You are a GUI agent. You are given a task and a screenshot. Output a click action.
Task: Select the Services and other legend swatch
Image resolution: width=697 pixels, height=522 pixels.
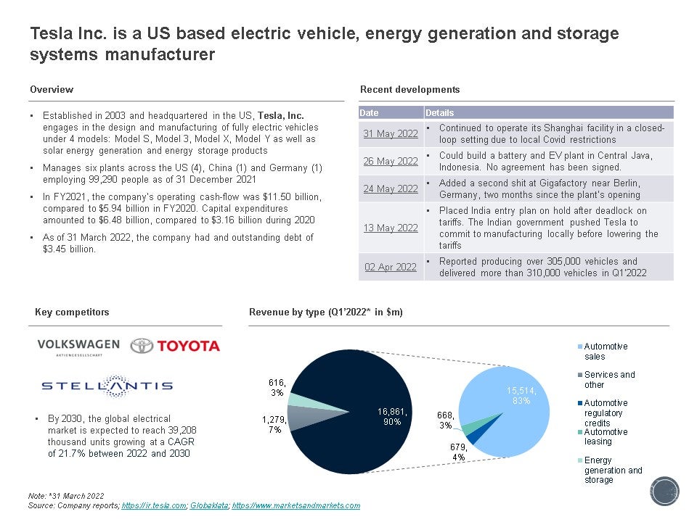(579, 375)
